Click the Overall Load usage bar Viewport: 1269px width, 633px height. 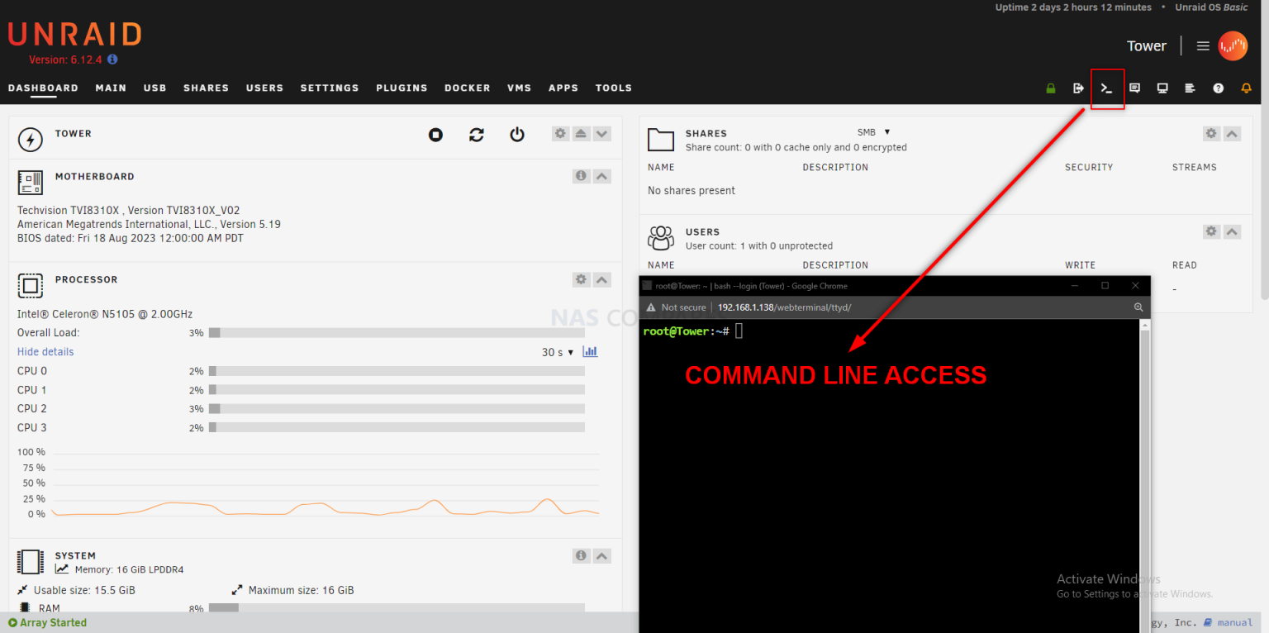point(397,333)
